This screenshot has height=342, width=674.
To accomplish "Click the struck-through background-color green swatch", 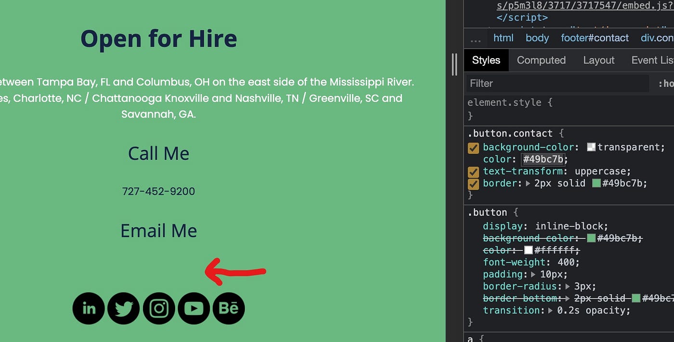I will (x=591, y=238).
